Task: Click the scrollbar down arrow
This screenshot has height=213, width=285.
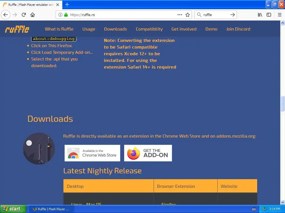Action: [x=282, y=202]
